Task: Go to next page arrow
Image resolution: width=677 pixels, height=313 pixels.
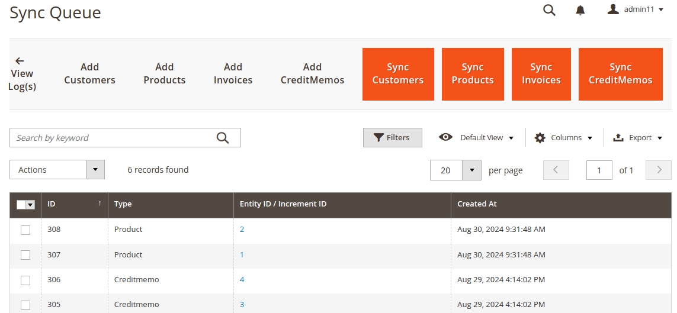Action: [659, 170]
